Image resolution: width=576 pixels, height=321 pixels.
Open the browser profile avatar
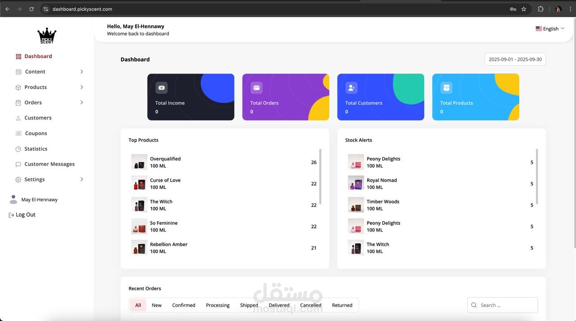point(558,9)
